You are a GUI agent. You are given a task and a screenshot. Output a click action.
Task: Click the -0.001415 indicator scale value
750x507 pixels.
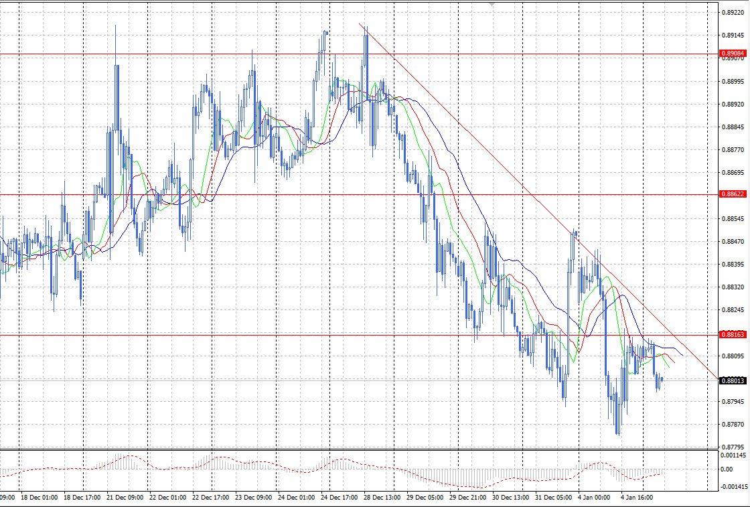[733, 486]
